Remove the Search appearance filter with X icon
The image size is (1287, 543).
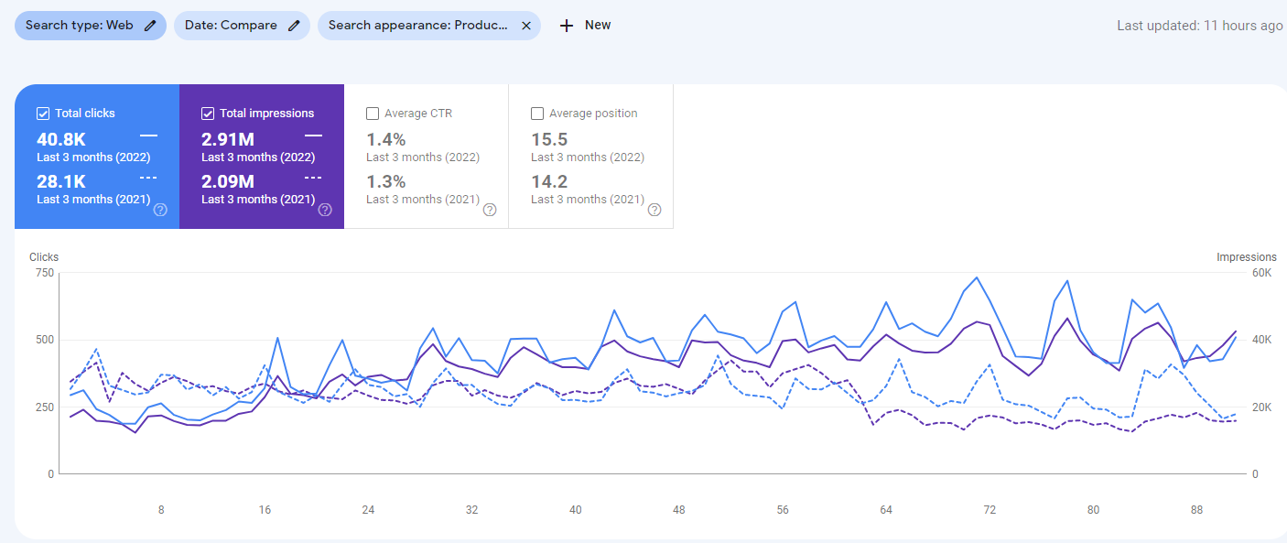[526, 25]
